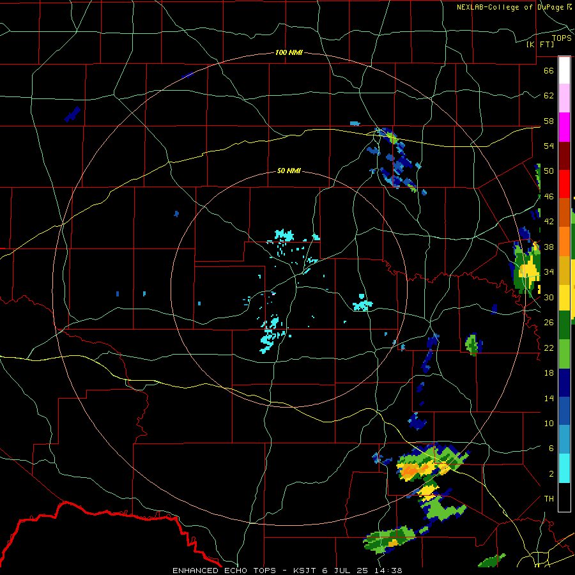The image size is (575, 575).
Task: Click the bright red legend color band
Action: click(x=564, y=184)
